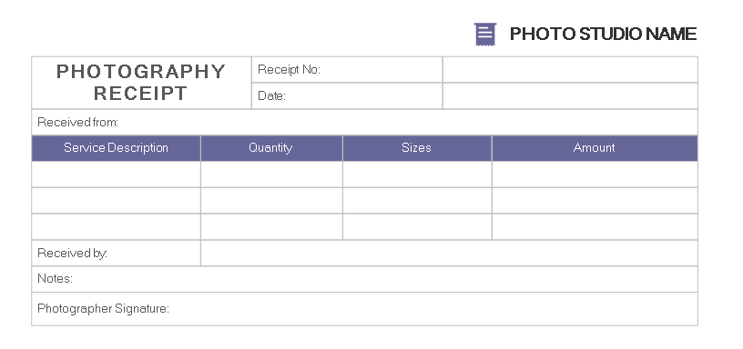Click the Received from: row

click(364, 122)
